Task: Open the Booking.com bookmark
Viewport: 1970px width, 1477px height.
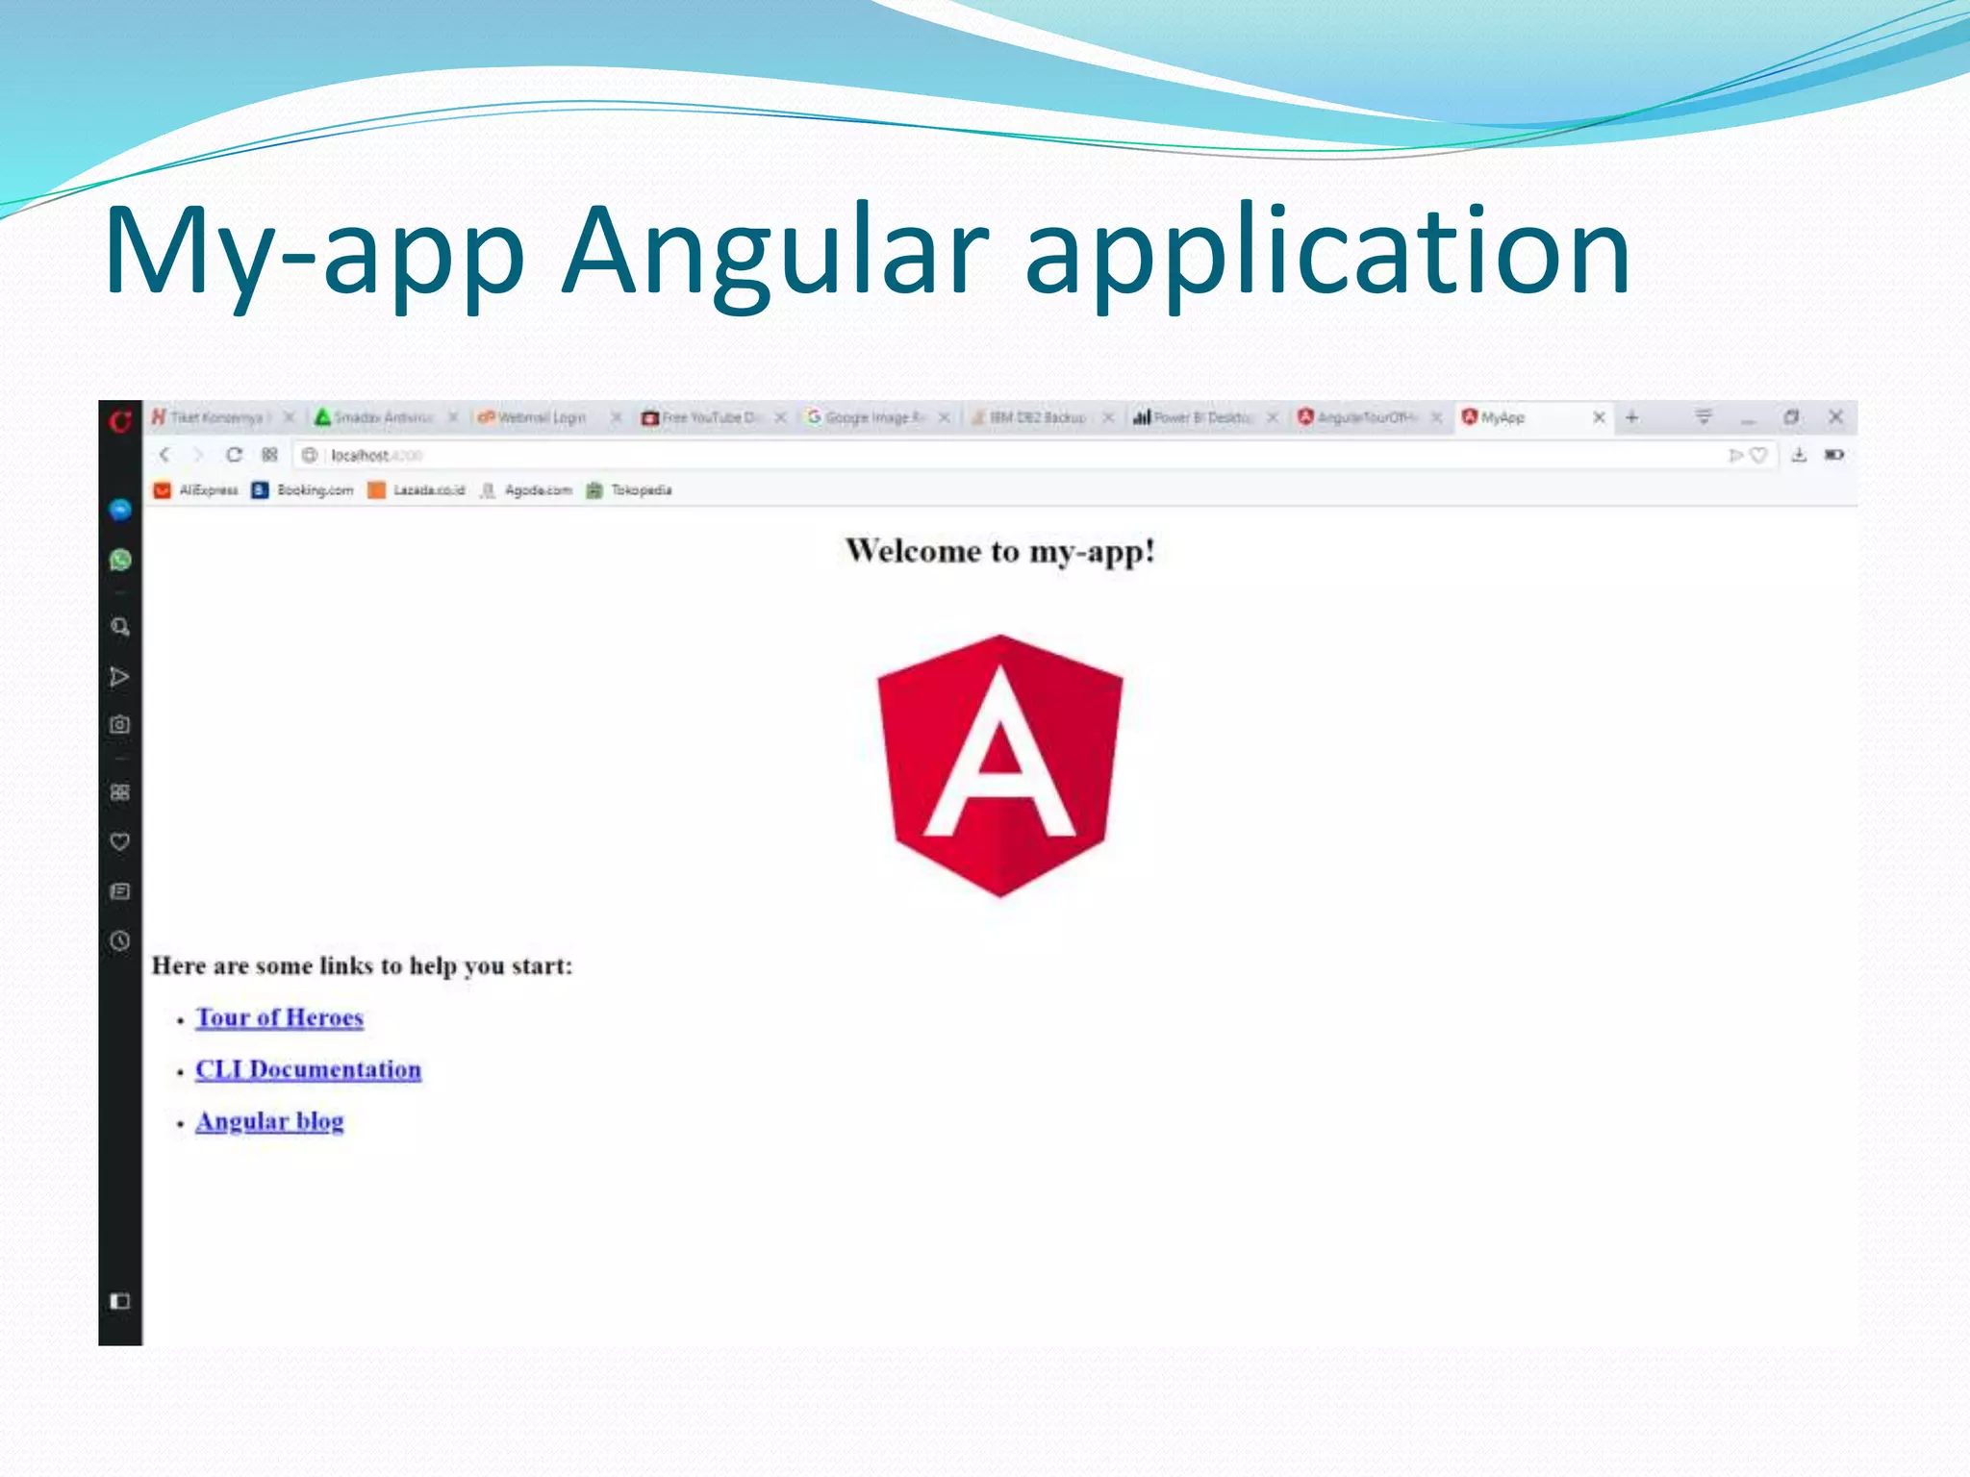Action: [x=302, y=490]
